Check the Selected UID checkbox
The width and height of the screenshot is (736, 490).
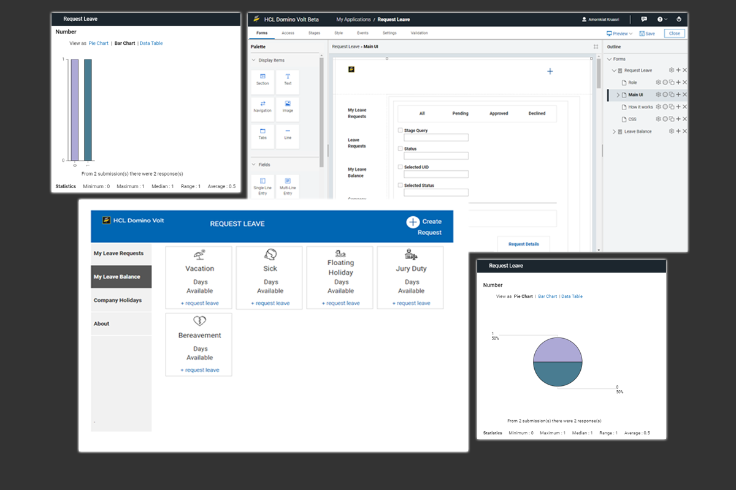click(401, 167)
